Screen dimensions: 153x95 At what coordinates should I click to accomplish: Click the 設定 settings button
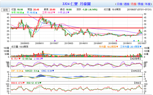pyautogui.click(x=5, y=10)
